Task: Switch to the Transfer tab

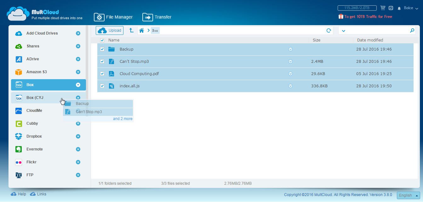Action: (157, 17)
